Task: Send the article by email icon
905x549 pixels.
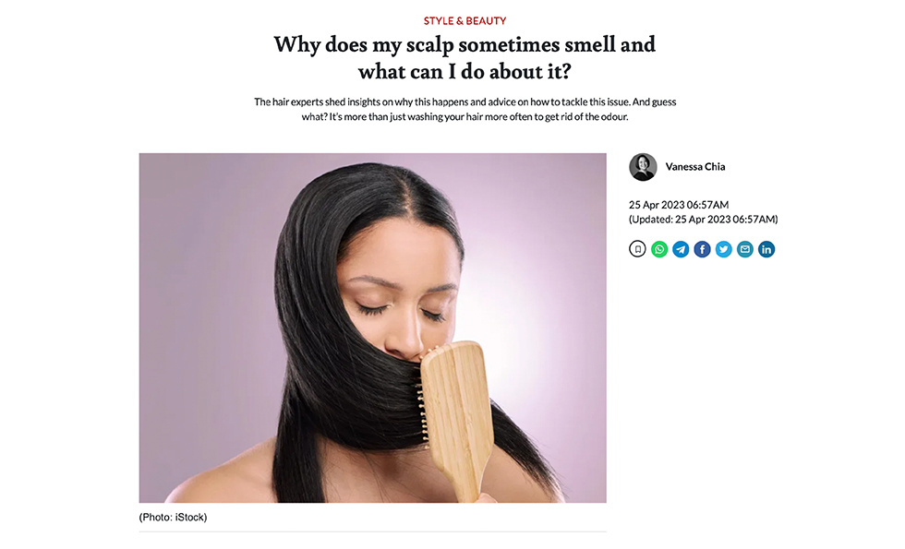Action: pos(744,249)
